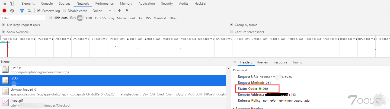Click JS file icon beside cb=gapi.loaded_0
This screenshot has height=109, width=390.
tap(5, 91)
